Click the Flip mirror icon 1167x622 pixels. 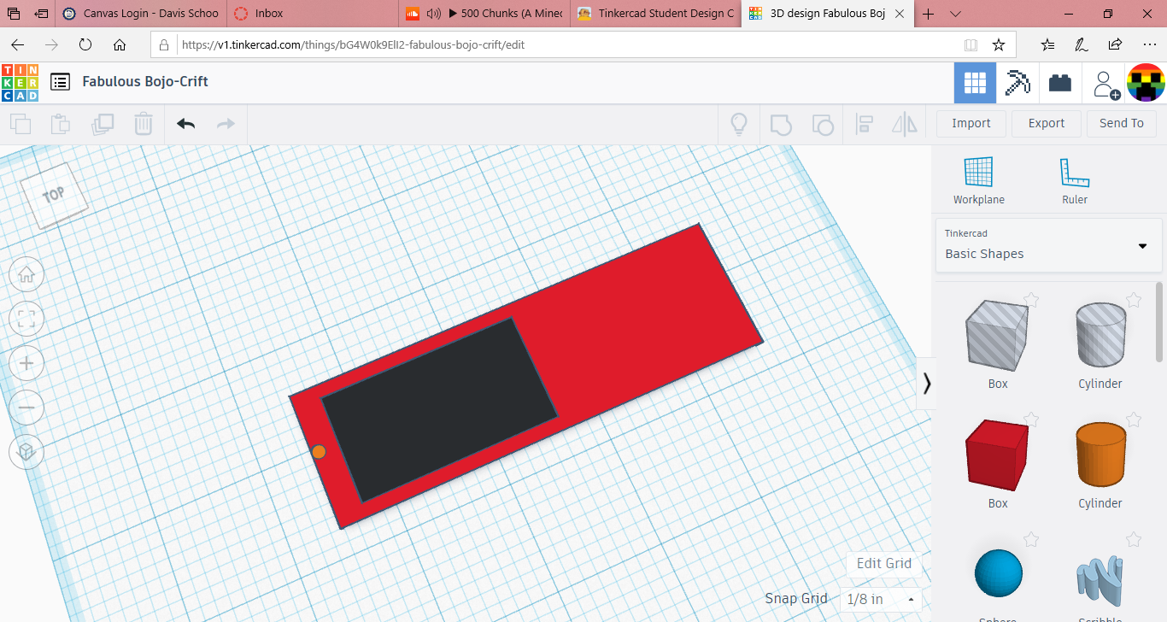pyautogui.click(x=905, y=125)
